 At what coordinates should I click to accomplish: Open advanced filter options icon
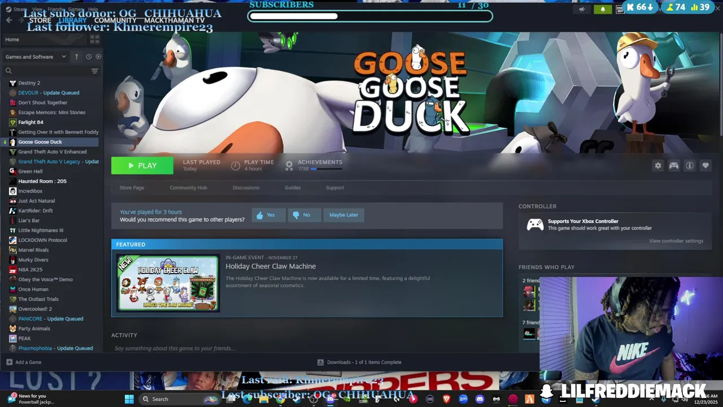pos(95,71)
